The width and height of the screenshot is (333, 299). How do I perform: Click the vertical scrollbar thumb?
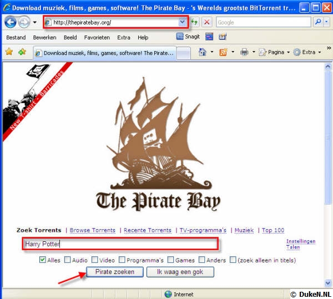tap(328, 138)
